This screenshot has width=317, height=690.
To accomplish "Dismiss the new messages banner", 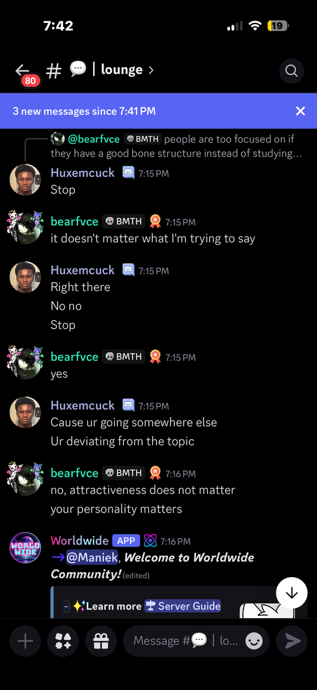I will pyautogui.click(x=301, y=111).
